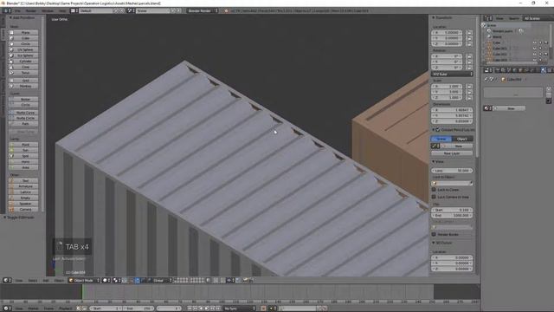Open the 3D viewport View menu
The image size is (554, 312).
(19, 281)
